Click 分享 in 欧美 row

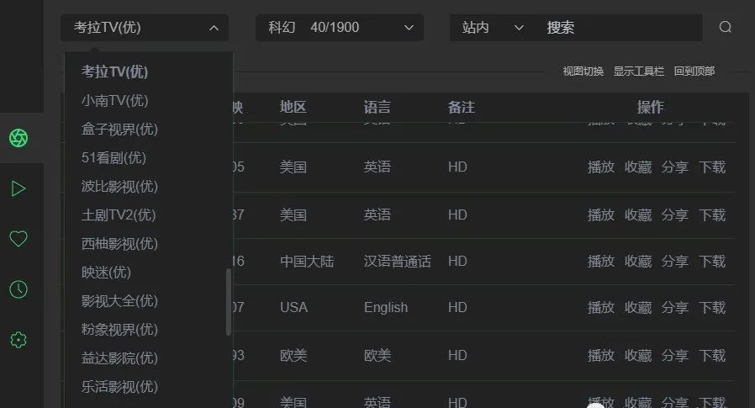click(674, 356)
